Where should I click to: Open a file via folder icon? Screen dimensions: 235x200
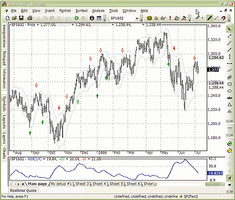tap(14, 18)
